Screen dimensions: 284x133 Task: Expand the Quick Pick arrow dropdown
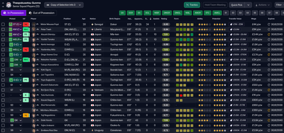pyautogui.click(x=248, y=5)
